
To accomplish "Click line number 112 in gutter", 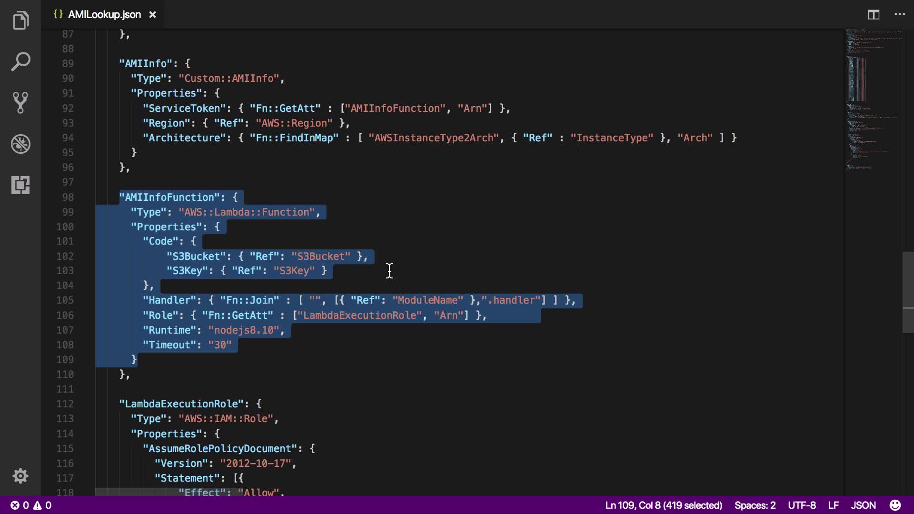I will point(65,404).
